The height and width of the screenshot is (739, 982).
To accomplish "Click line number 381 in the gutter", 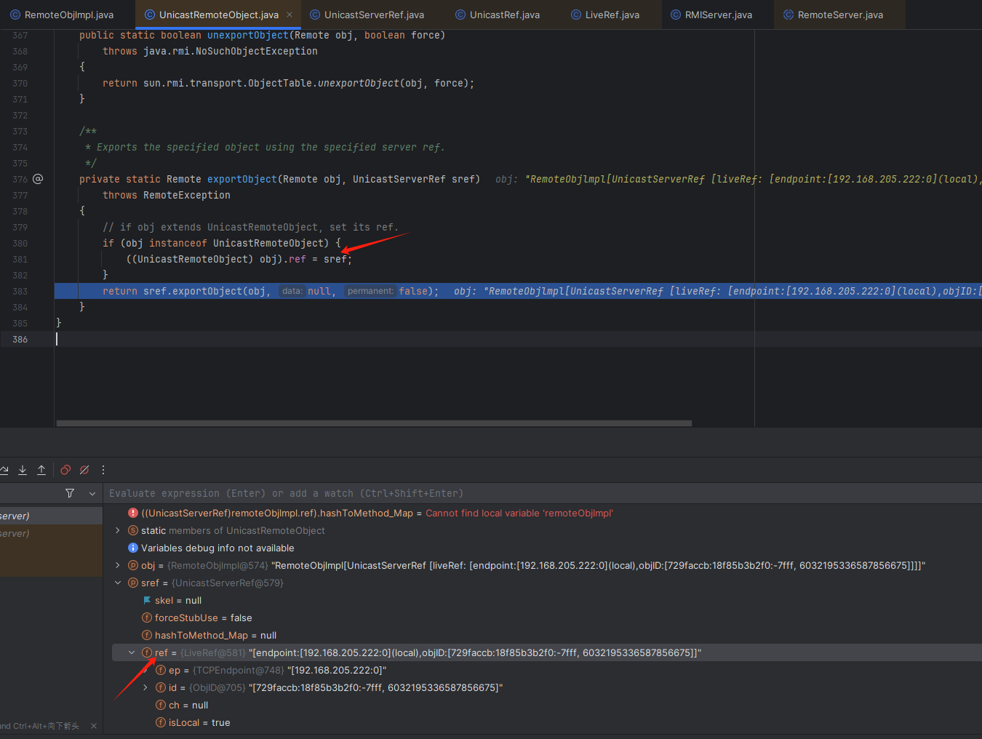I will pyautogui.click(x=20, y=259).
